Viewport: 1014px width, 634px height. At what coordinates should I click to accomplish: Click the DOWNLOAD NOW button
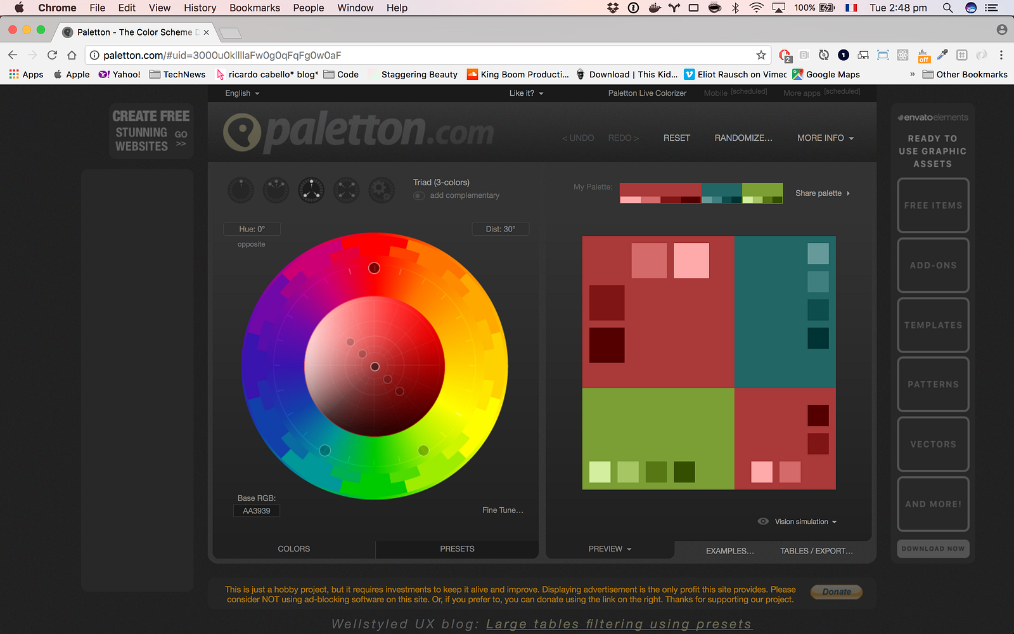point(933,549)
